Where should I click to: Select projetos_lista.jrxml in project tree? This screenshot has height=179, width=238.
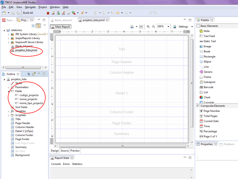coord(24,50)
